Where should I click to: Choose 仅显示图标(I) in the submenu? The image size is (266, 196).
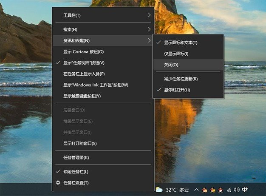pos(176,54)
